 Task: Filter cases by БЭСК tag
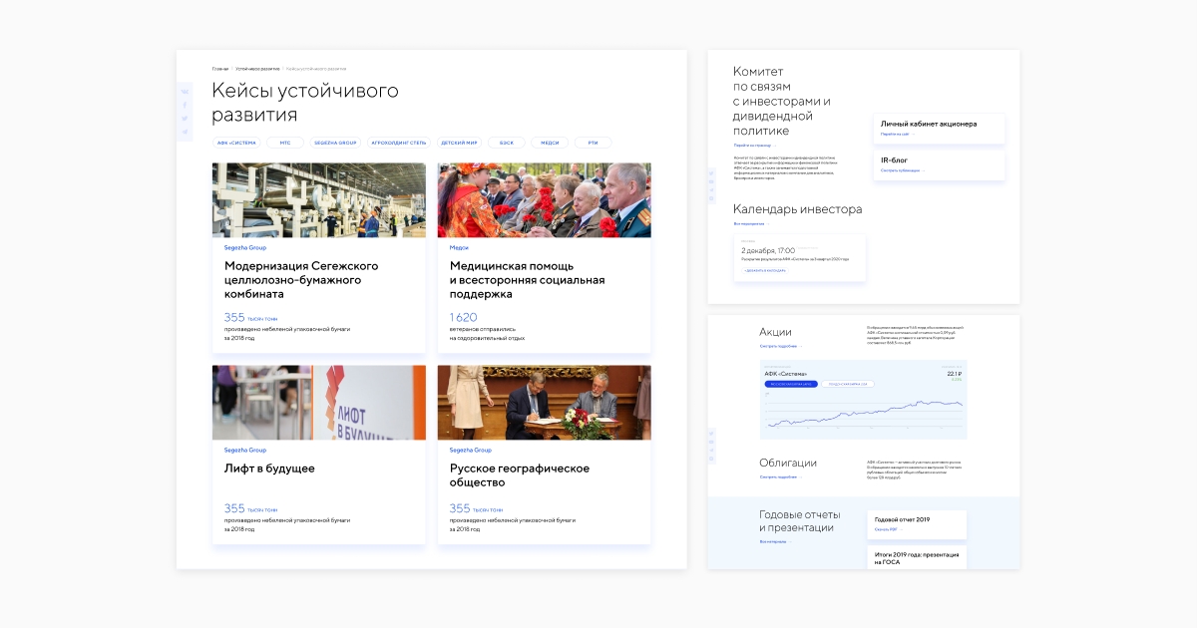[x=507, y=143]
